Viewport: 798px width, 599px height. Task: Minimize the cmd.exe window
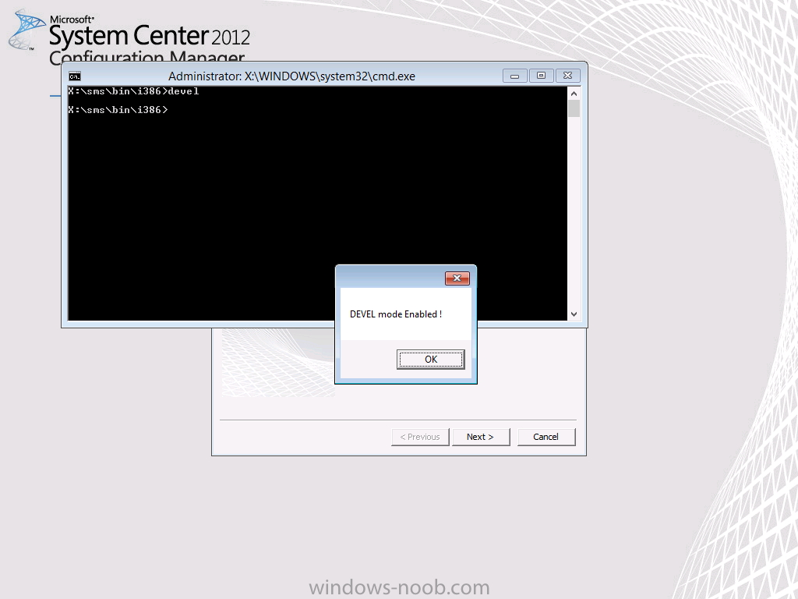coord(514,76)
